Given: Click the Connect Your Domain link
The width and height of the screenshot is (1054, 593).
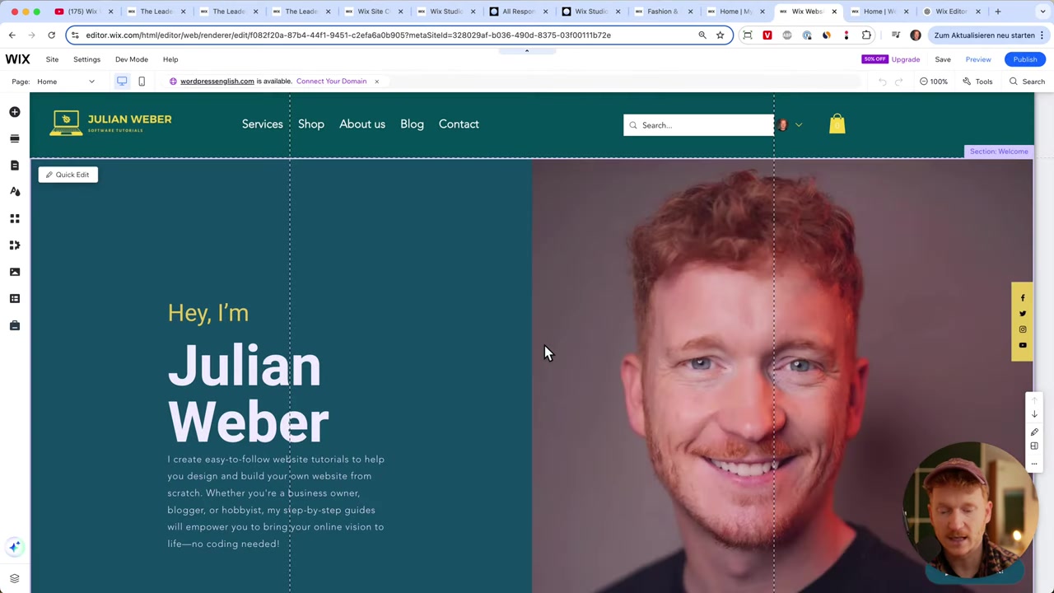Looking at the screenshot, I should 331,82.
